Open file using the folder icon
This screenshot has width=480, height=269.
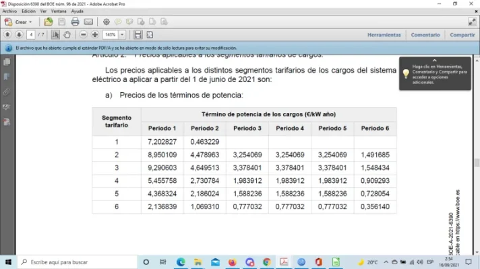tap(48, 22)
